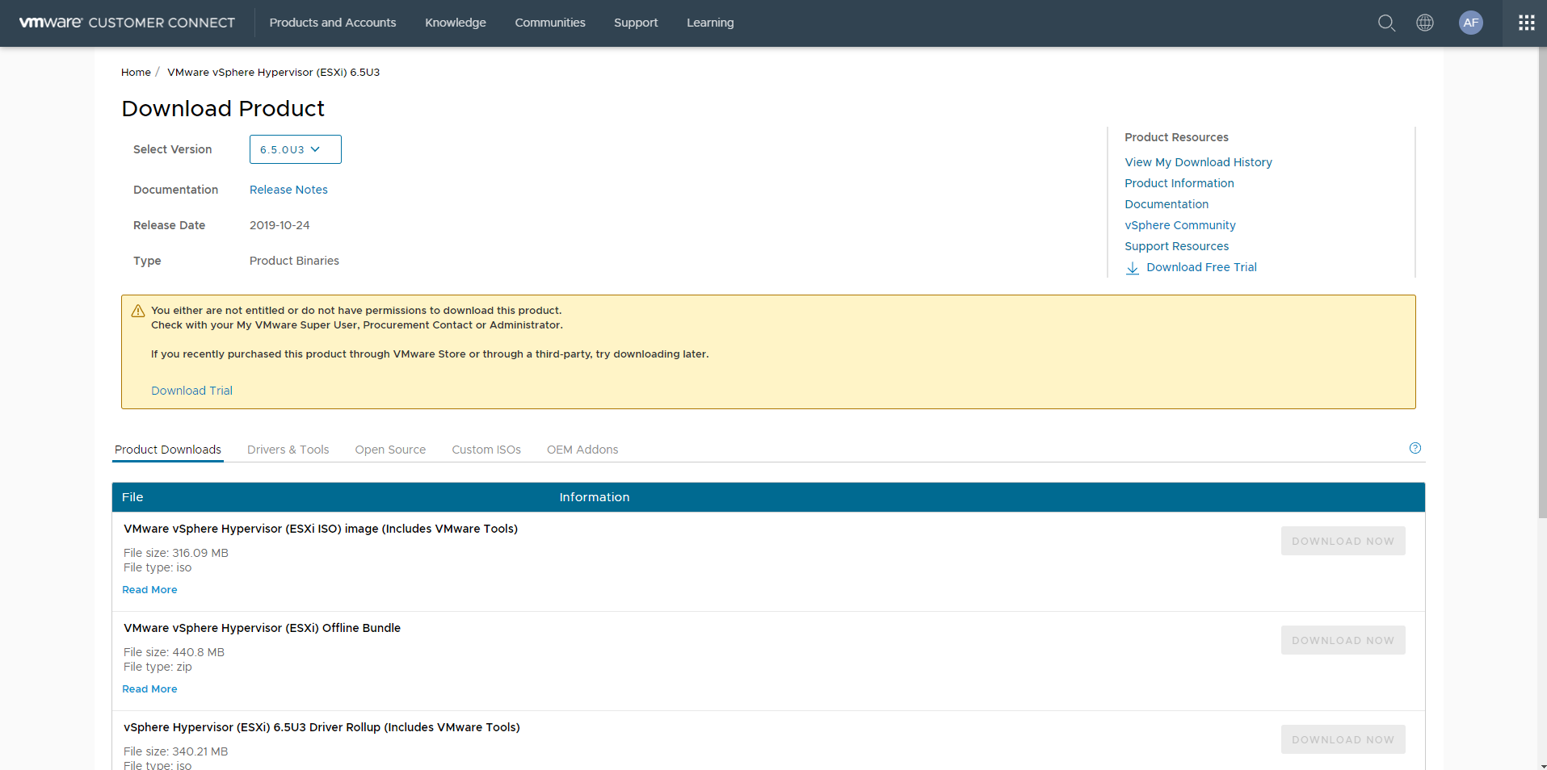Click the VMware vSphere Hypervisor (ESXi) 6.5U3 breadcrumb
This screenshot has width=1547, height=770.
coord(273,73)
